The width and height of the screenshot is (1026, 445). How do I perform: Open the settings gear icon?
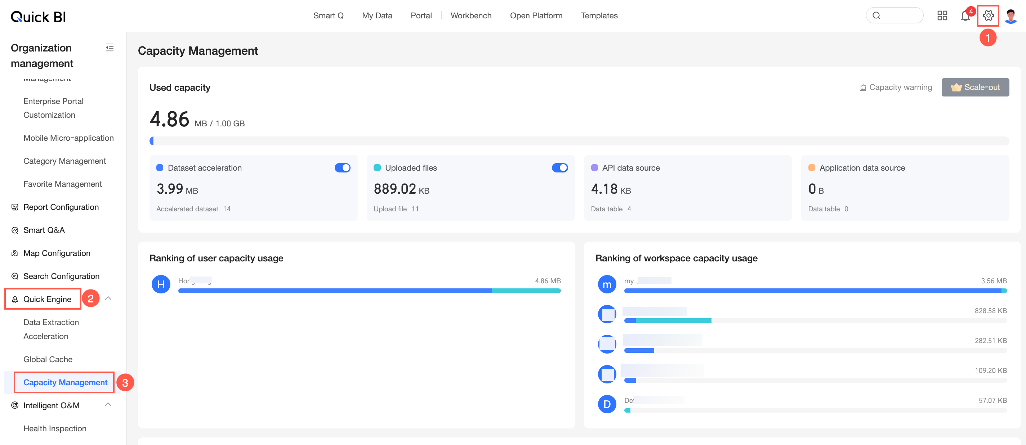[x=988, y=15]
